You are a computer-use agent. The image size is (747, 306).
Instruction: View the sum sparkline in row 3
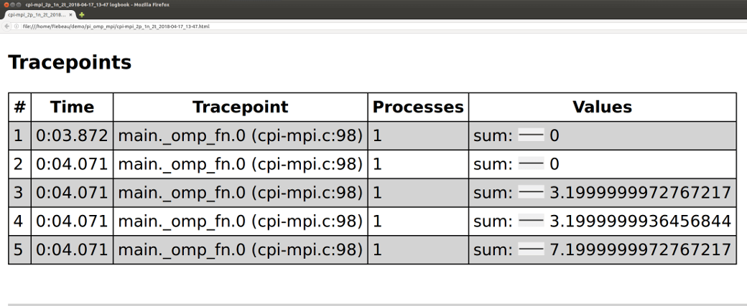click(531, 193)
